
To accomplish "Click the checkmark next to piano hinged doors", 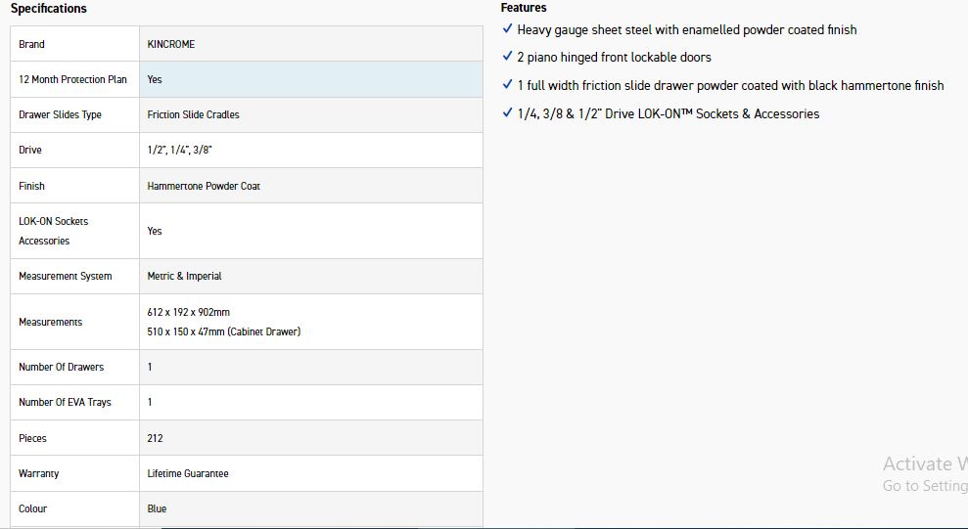I will tap(507, 57).
